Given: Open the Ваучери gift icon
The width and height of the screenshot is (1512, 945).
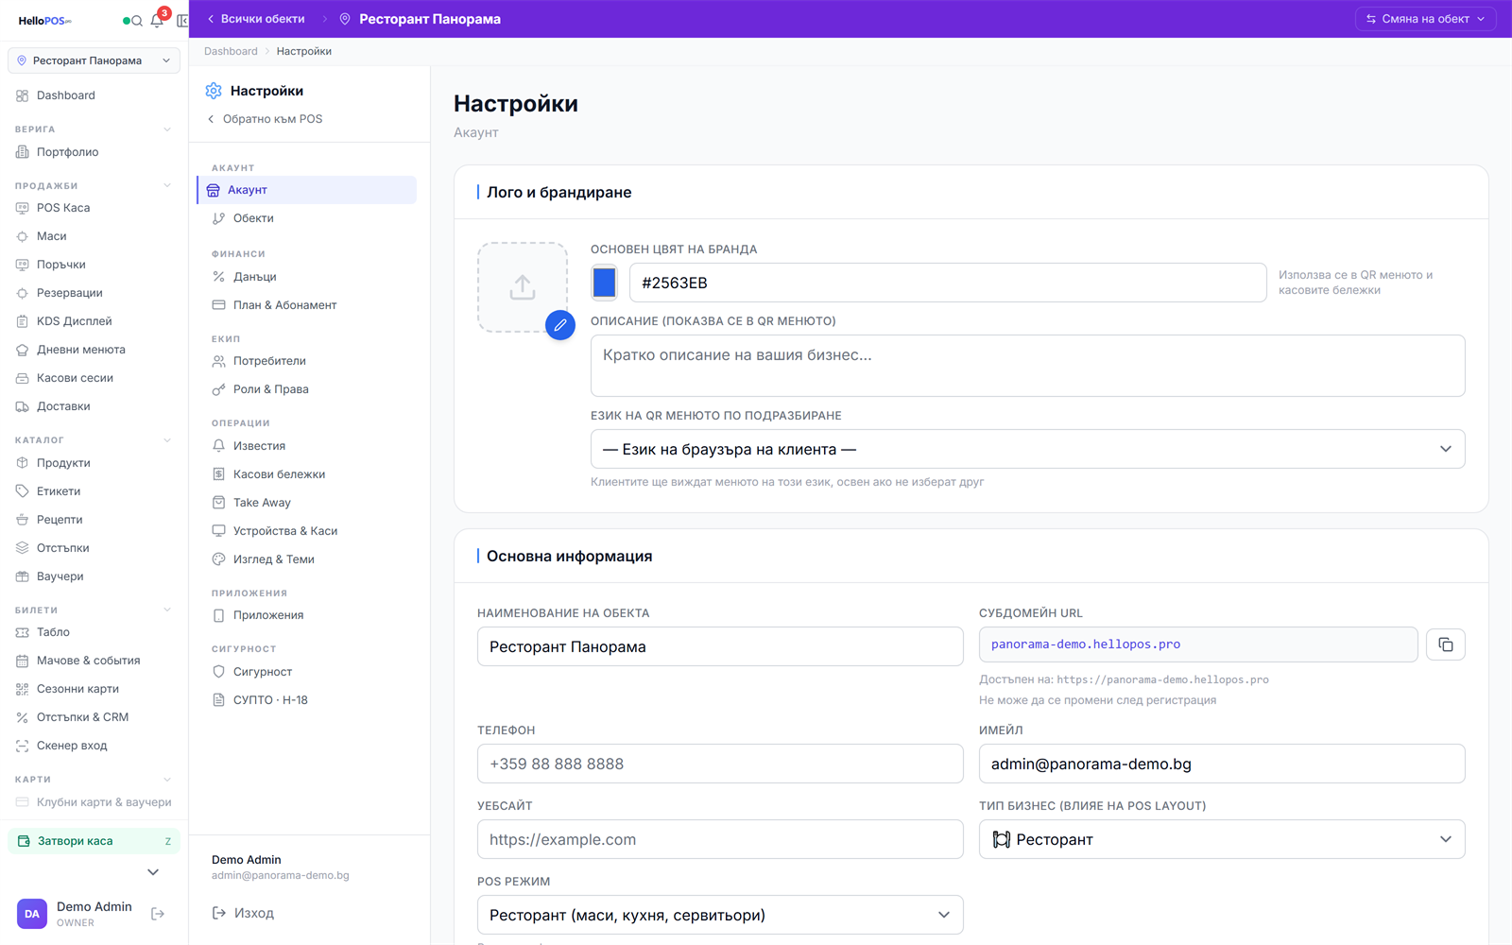Looking at the screenshot, I should coord(23,576).
